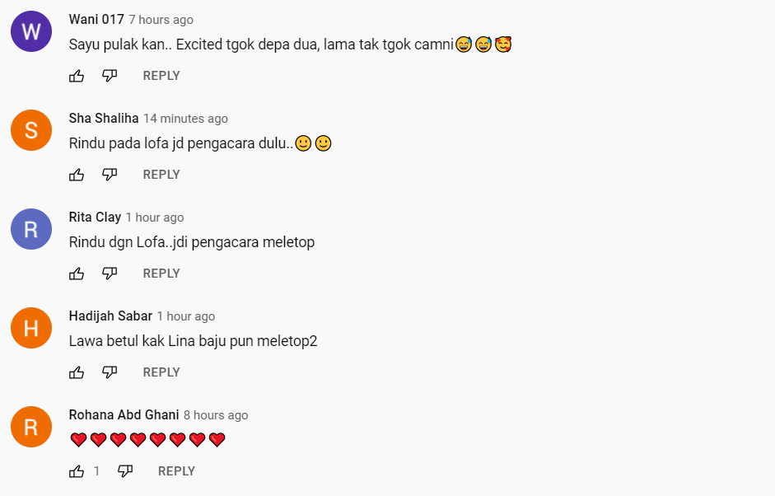This screenshot has width=775, height=496.
Task: Dislike Rita Clay's comment
Action: tap(110, 274)
